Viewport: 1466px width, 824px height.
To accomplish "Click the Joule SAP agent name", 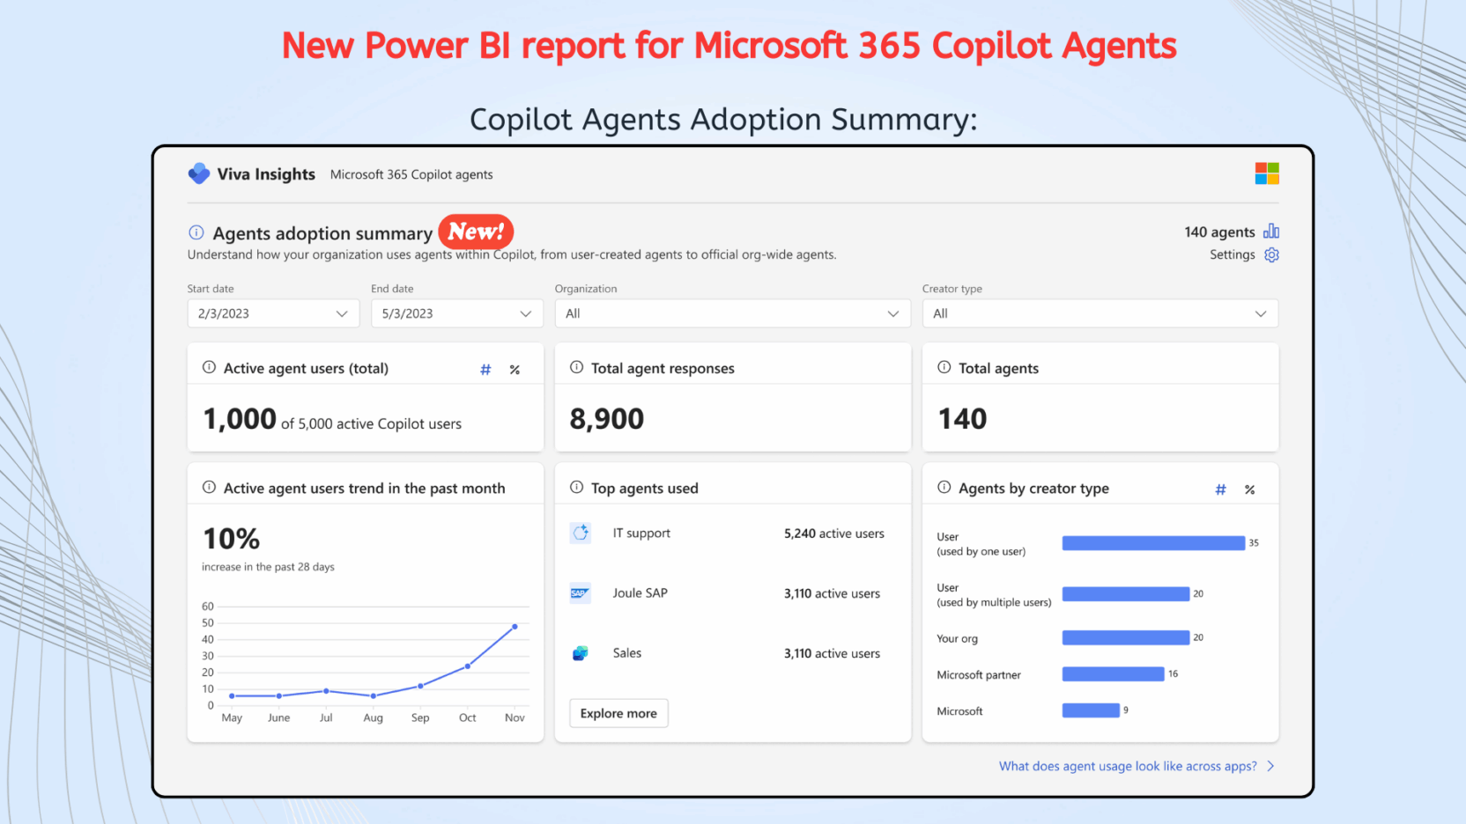I will click(640, 592).
